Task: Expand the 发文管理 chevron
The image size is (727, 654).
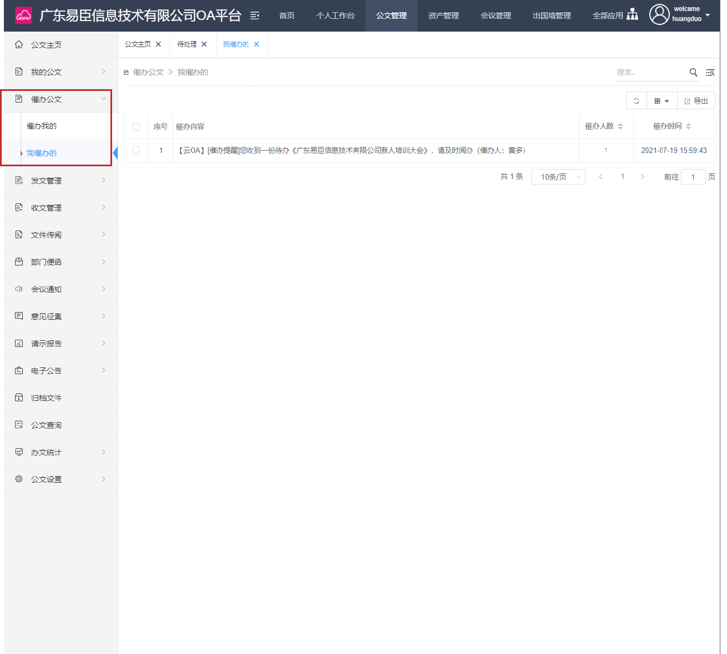Action: click(x=103, y=180)
